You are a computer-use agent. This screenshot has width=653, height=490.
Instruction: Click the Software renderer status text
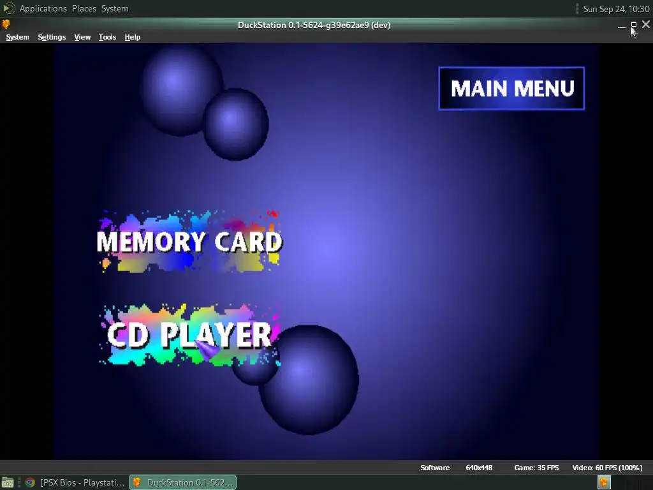click(x=435, y=468)
